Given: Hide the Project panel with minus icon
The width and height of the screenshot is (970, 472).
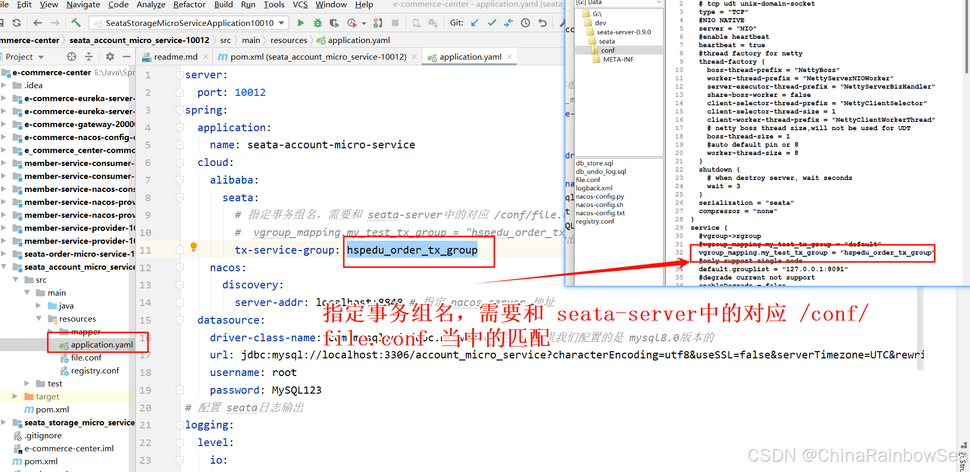Looking at the screenshot, I should tap(126, 57).
